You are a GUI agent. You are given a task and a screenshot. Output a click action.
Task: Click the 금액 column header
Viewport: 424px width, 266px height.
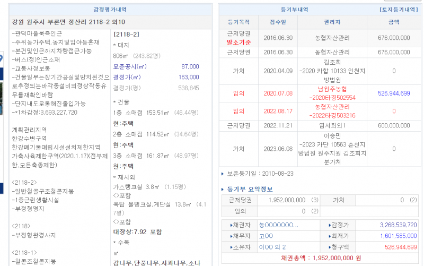pyautogui.click(x=394, y=22)
